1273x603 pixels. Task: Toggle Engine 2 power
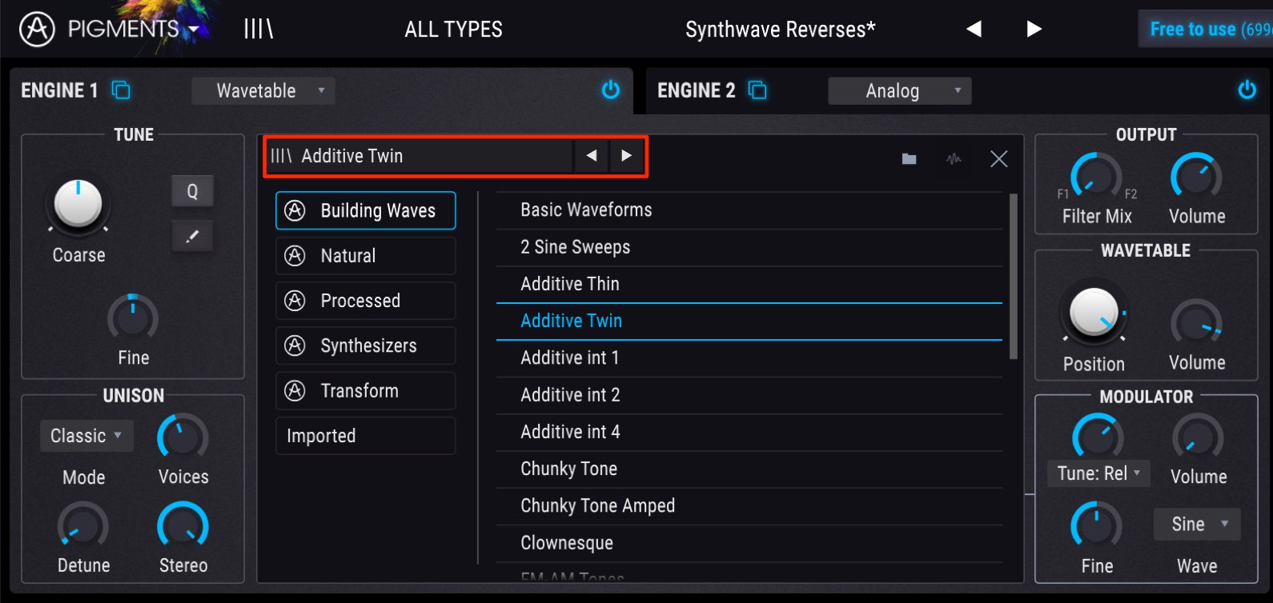coord(1247,90)
